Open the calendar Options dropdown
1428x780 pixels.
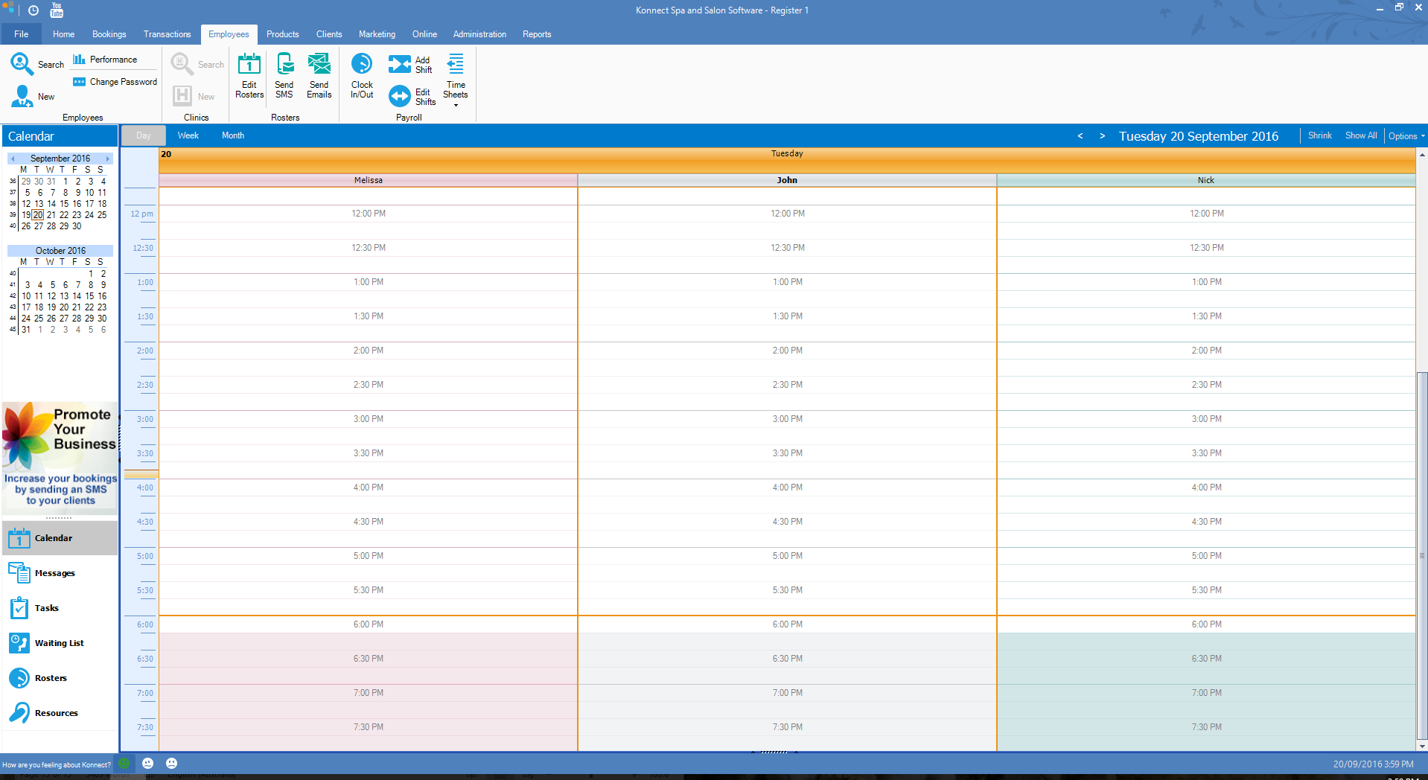[x=1406, y=136]
